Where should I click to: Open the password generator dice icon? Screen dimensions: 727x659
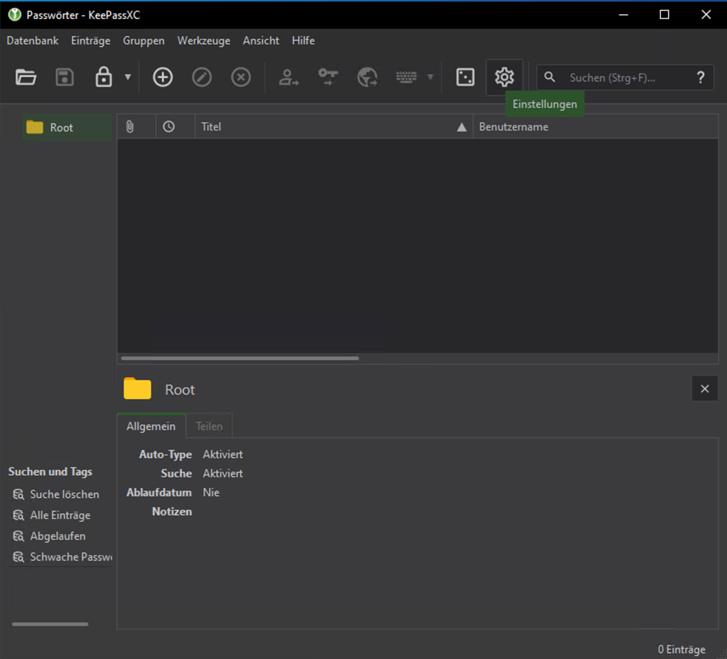tap(465, 77)
